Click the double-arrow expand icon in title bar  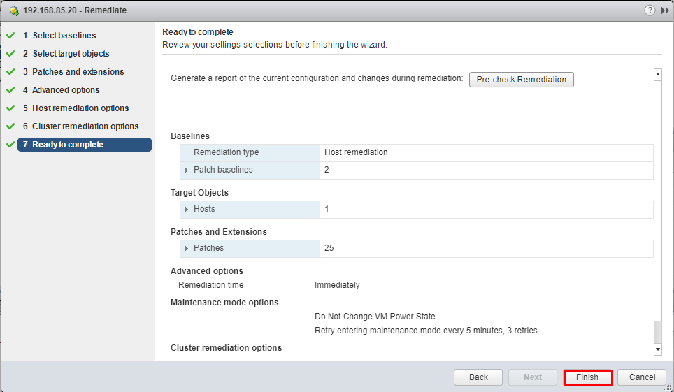coord(664,10)
